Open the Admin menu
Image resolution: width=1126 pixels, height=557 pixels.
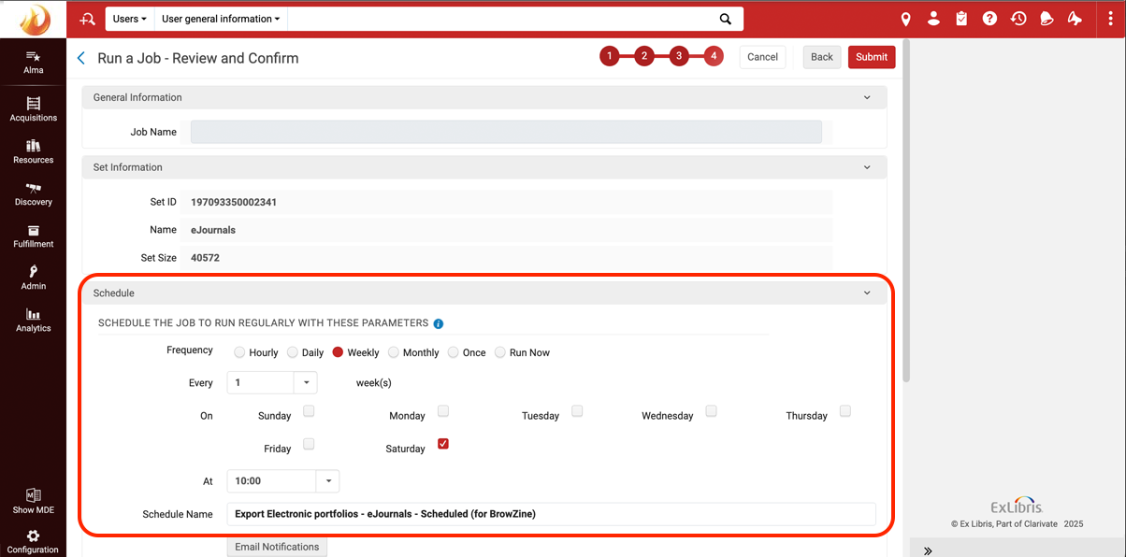pyautogui.click(x=34, y=278)
